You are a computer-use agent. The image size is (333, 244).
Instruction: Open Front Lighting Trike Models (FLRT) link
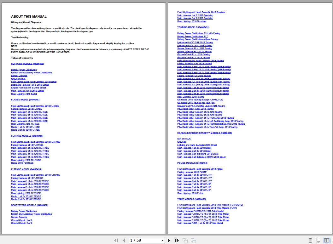[207, 208]
